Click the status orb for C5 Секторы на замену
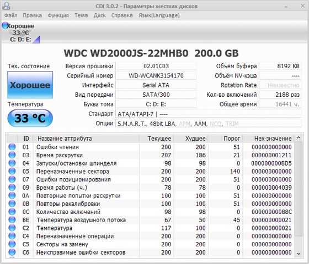Image resolution: width=309 pixels, height=264 pixels. pos(12,244)
